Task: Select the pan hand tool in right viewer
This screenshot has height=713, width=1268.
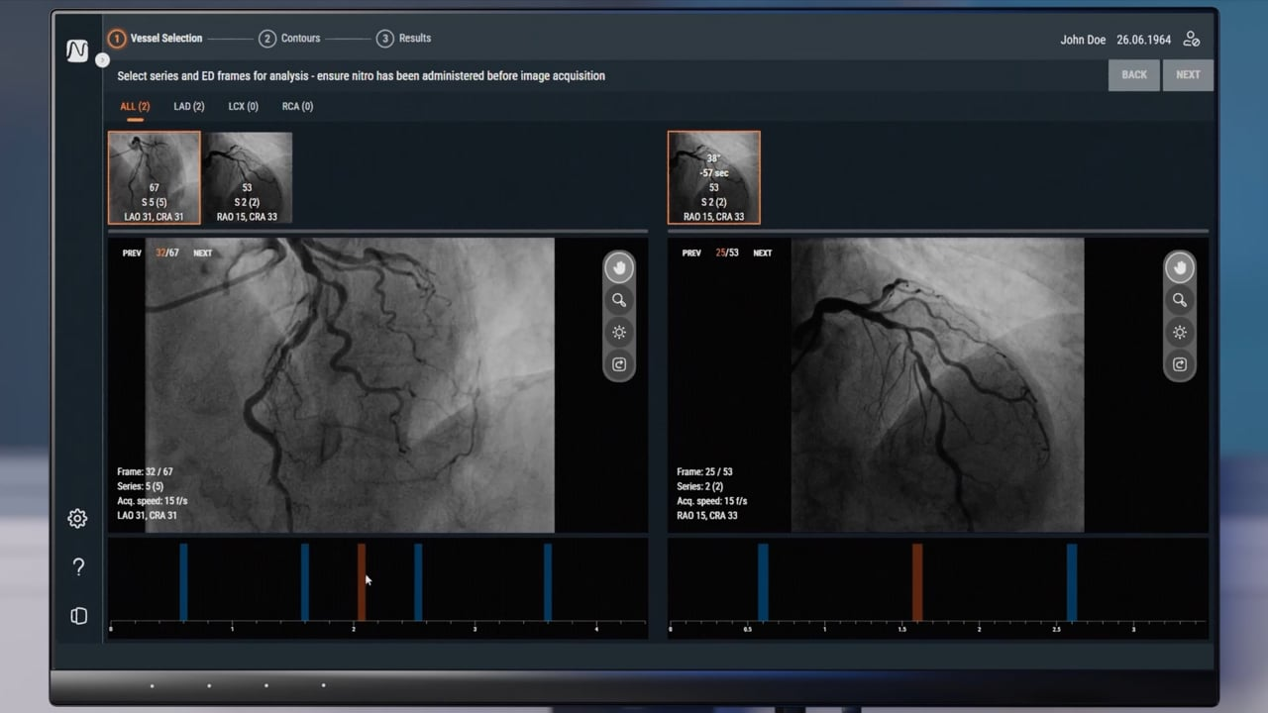Action: 1179,268
